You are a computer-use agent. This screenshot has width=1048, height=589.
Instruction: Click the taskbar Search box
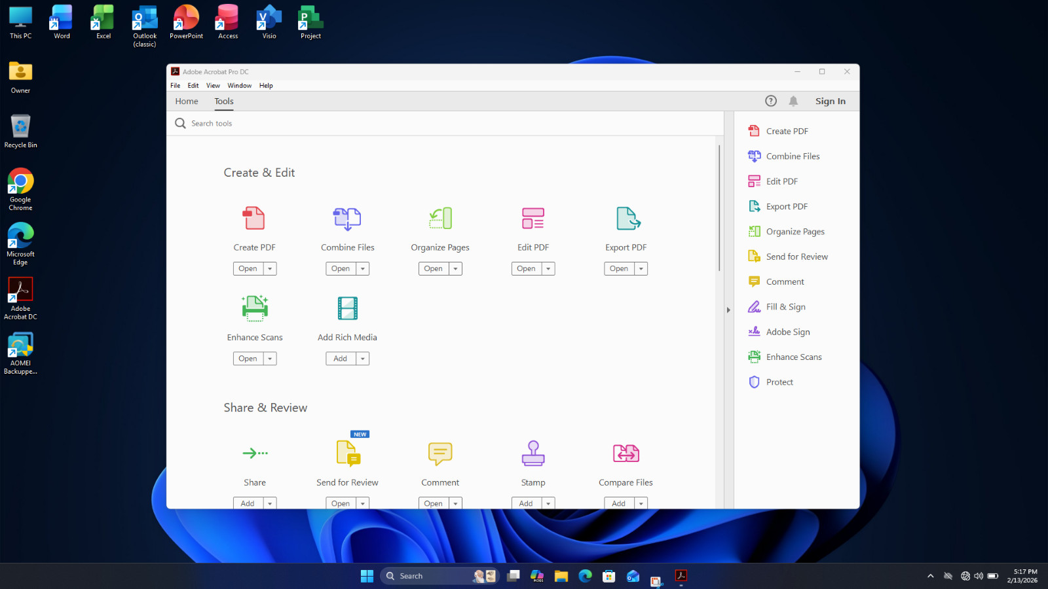440,576
